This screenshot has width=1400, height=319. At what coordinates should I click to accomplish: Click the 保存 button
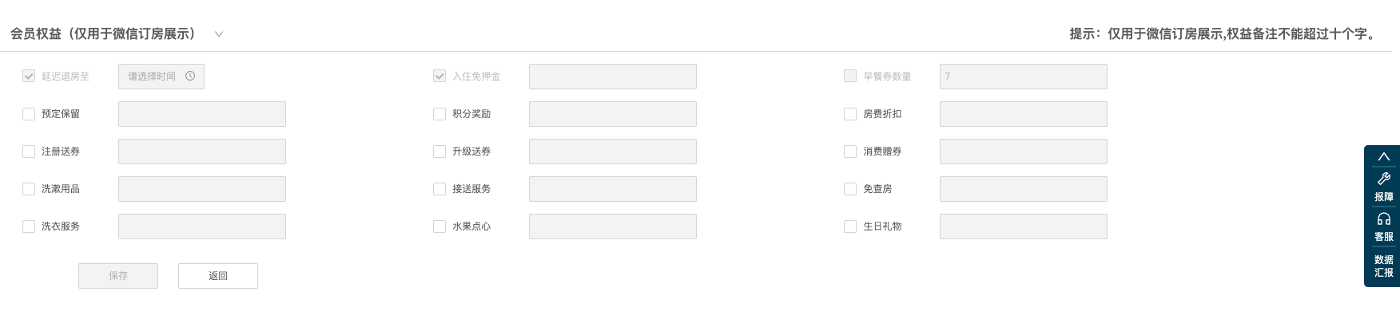tap(118, 276)
